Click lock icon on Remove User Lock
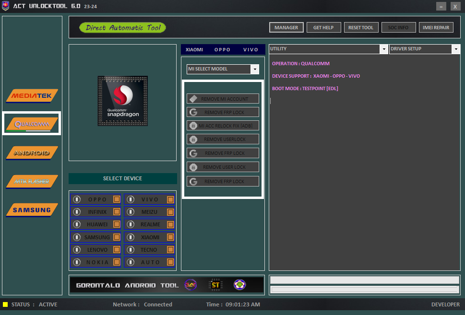The width and height of the screenshot is (465, 315). [x=193, y=167]
